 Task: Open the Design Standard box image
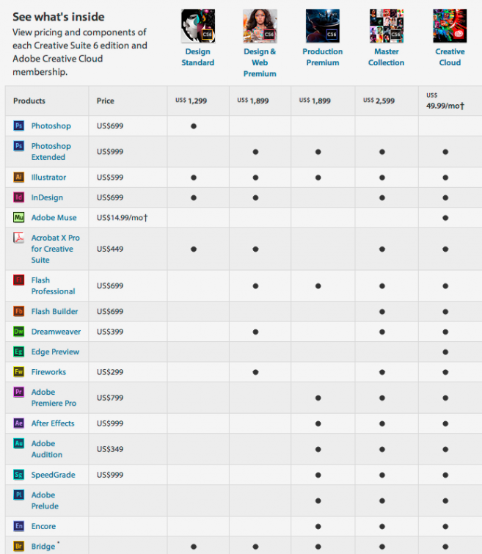(198, 26)
